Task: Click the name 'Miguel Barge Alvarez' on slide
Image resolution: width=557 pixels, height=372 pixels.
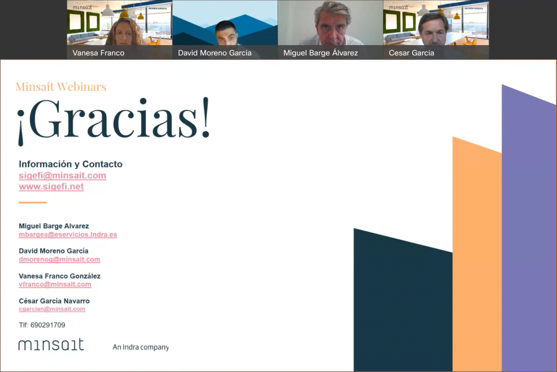Action: point(54,226)
